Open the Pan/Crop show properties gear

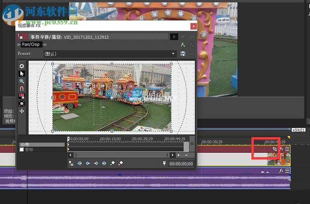pos(22,66)
